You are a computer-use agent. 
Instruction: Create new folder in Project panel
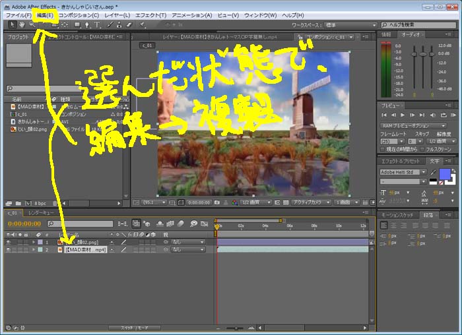point(18,203)
